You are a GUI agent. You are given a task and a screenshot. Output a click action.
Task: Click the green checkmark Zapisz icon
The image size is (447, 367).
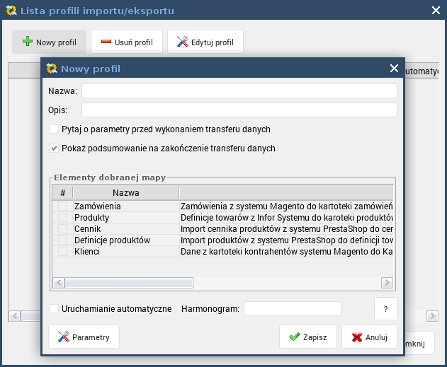click(295, 337)
